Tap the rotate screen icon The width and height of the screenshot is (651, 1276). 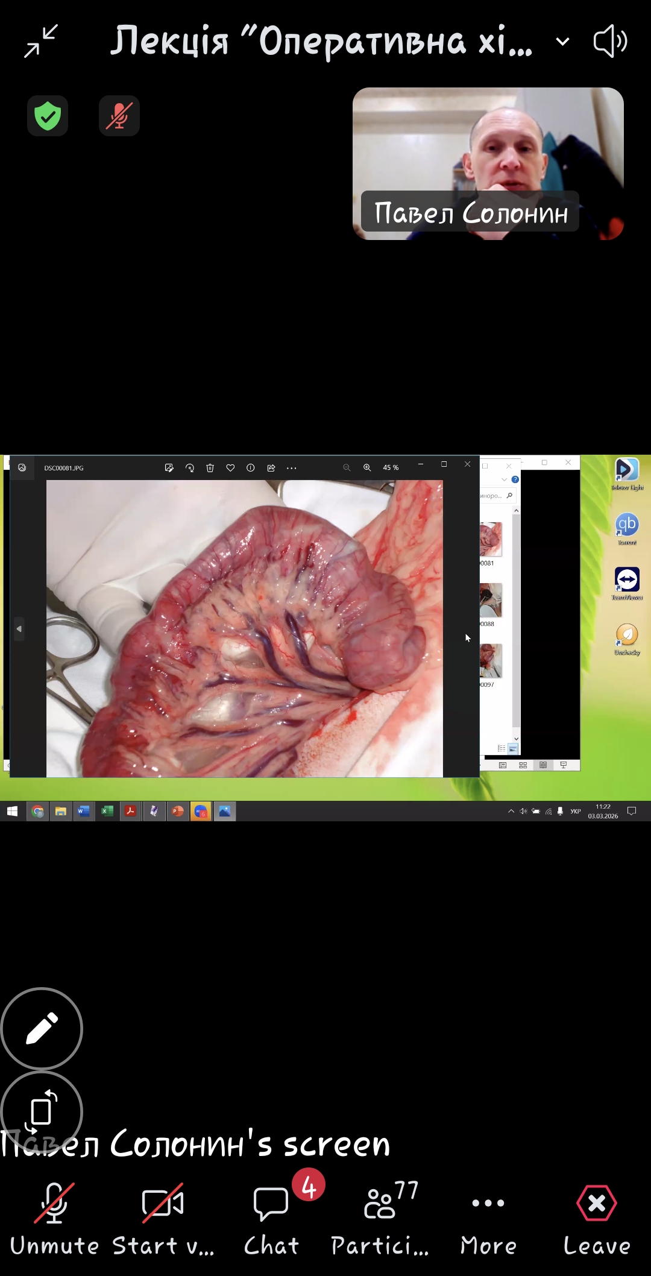[42, 1110]
